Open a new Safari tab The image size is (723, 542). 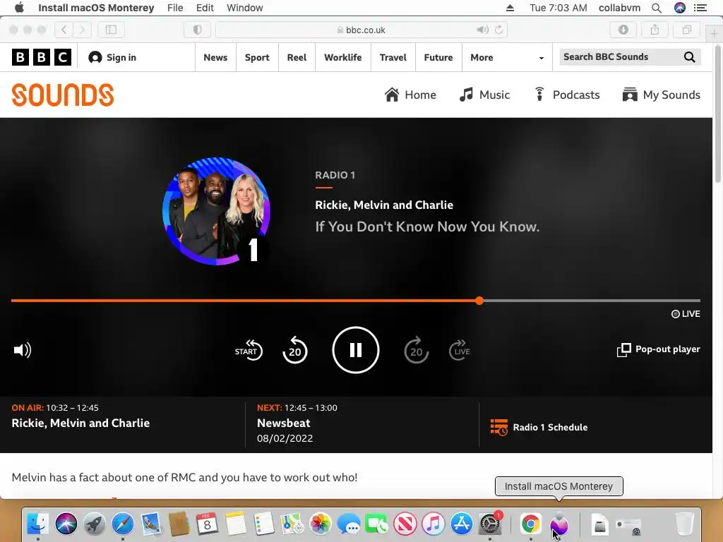tap(715, 34)
